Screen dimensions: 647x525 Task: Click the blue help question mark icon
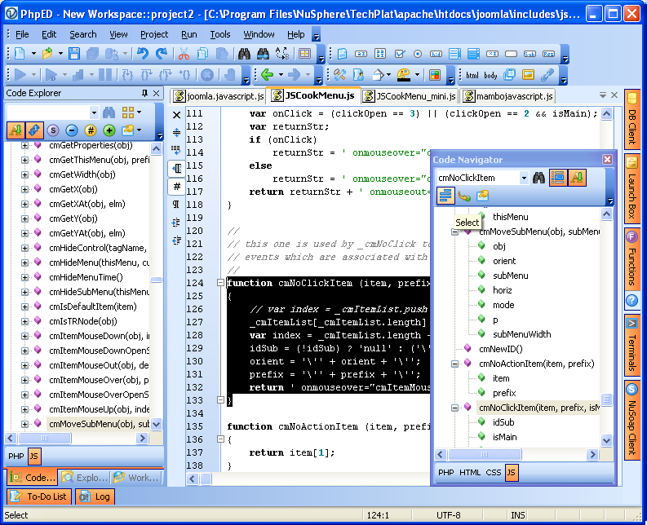(x=631, y=301)
